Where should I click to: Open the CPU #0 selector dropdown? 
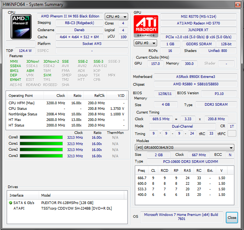(x=116, y=16)
